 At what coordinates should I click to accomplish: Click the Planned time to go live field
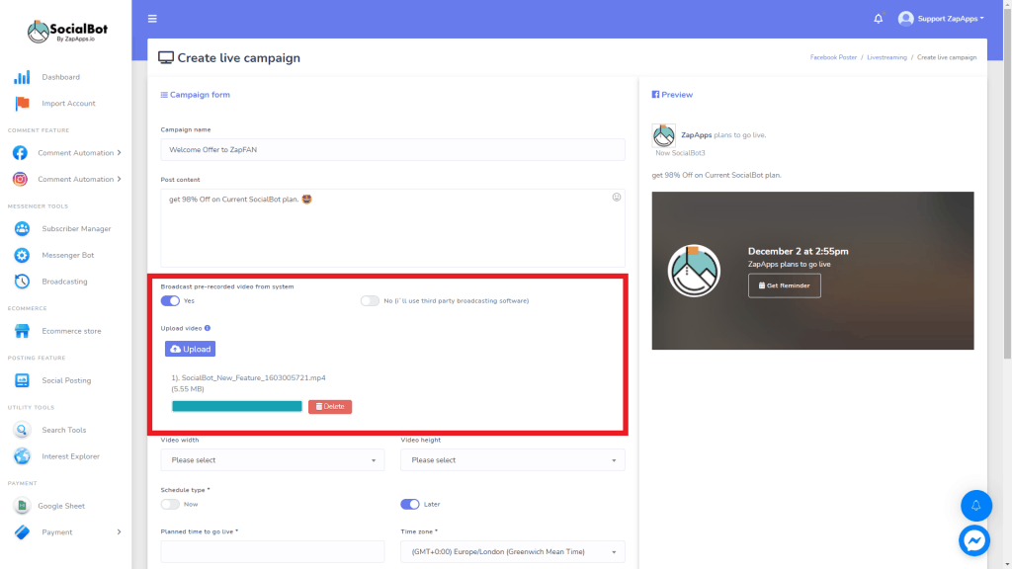point(273,552)
